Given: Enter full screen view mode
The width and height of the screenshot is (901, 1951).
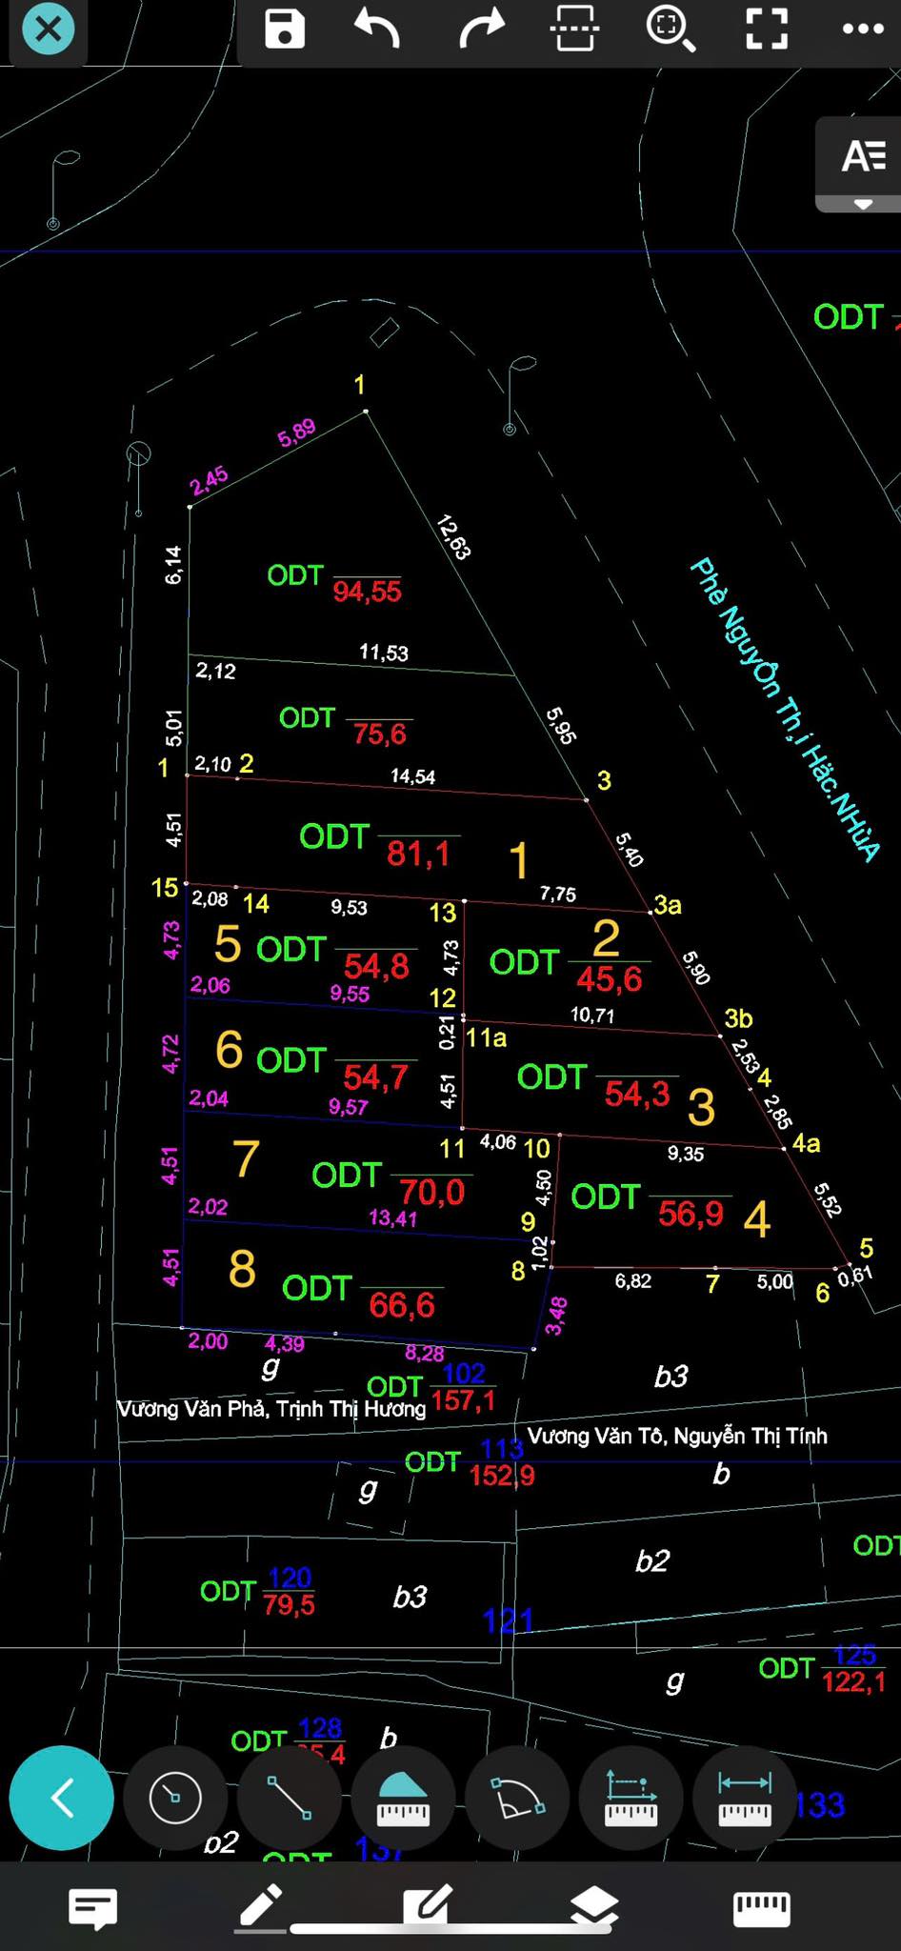Looking at the screenshot, I should pyautogui.click(x=766, y=29).
